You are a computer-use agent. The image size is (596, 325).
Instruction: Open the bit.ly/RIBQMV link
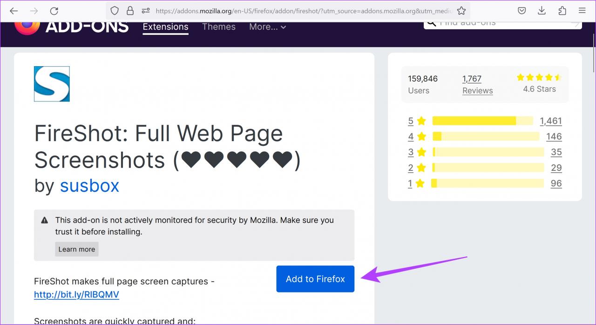point(76,294)
